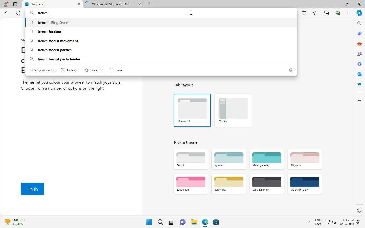
Task: Choose suggestion french fascist movement
Action: coord(161,41)
